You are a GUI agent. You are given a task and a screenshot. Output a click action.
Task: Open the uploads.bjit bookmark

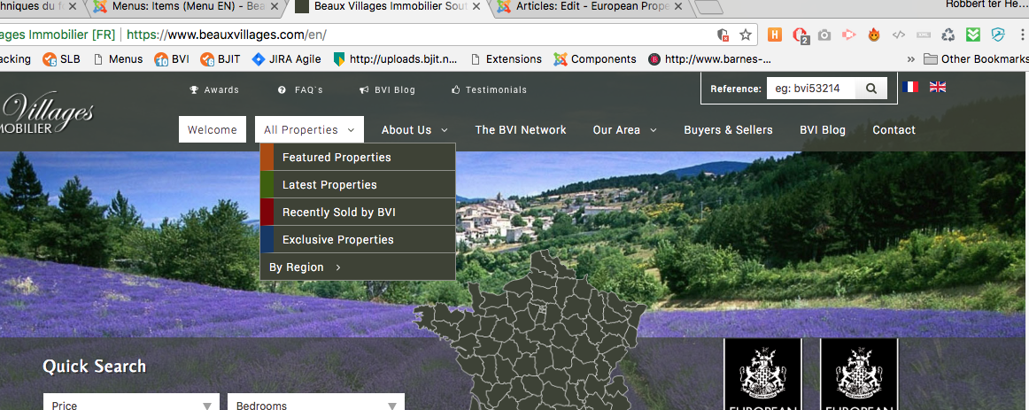point(396,59)
